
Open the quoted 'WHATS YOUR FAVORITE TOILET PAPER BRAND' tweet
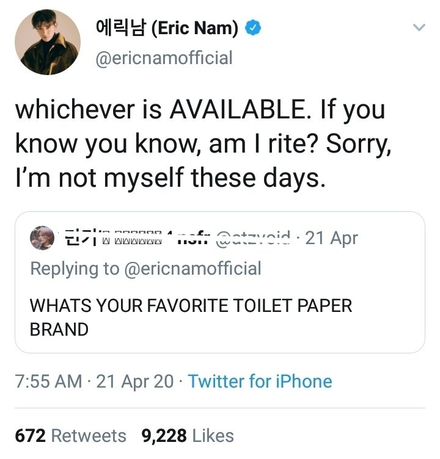(x=191, y=317)
